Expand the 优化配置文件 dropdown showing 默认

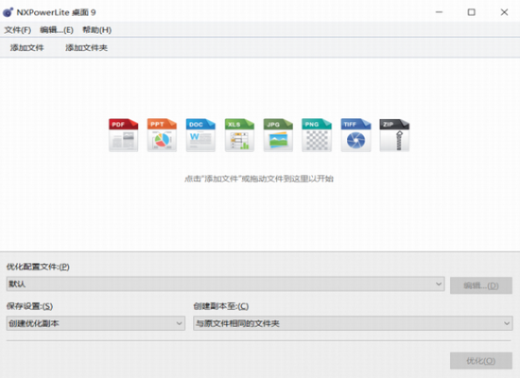point(226,283)
